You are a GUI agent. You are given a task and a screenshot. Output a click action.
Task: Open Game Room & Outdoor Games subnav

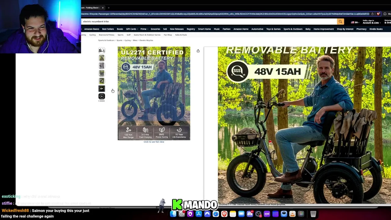pos(147,35)
